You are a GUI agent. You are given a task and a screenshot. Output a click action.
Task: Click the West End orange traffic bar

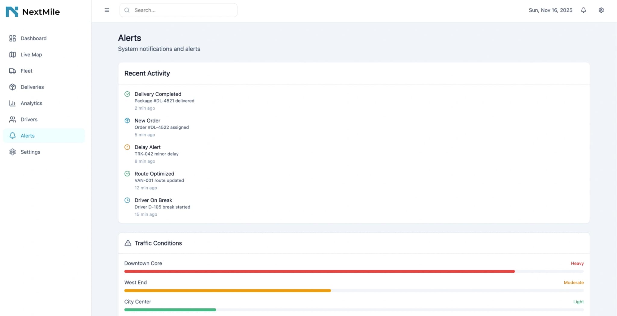click(227, 291)
